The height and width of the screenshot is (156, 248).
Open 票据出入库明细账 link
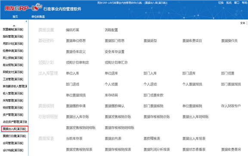[195, 117]
